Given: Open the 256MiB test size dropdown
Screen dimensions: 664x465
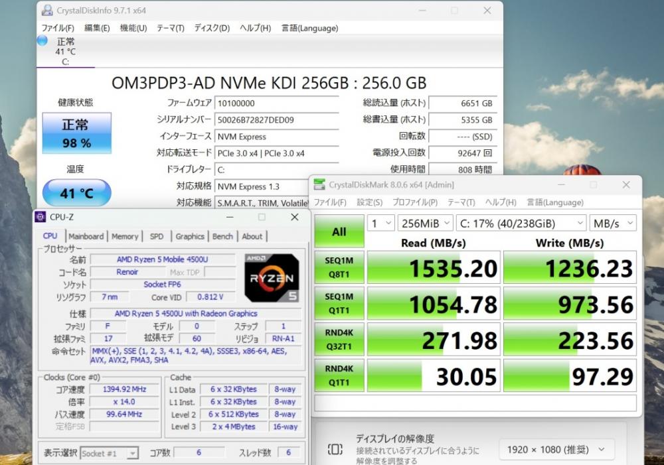Looking at the screenshot, I should pyautogui.click(x=425, y=223).
